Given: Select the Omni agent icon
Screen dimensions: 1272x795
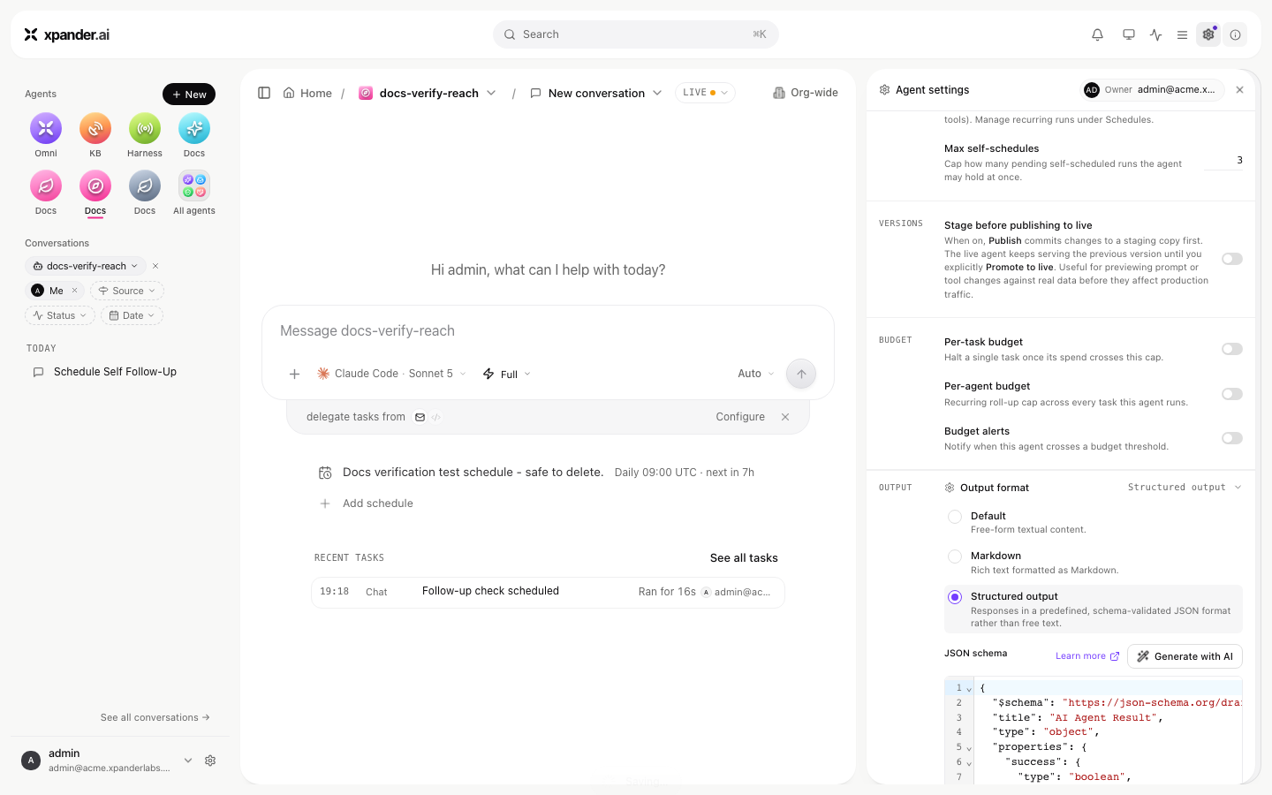Looking at the screenshot, I should (46, 129).
